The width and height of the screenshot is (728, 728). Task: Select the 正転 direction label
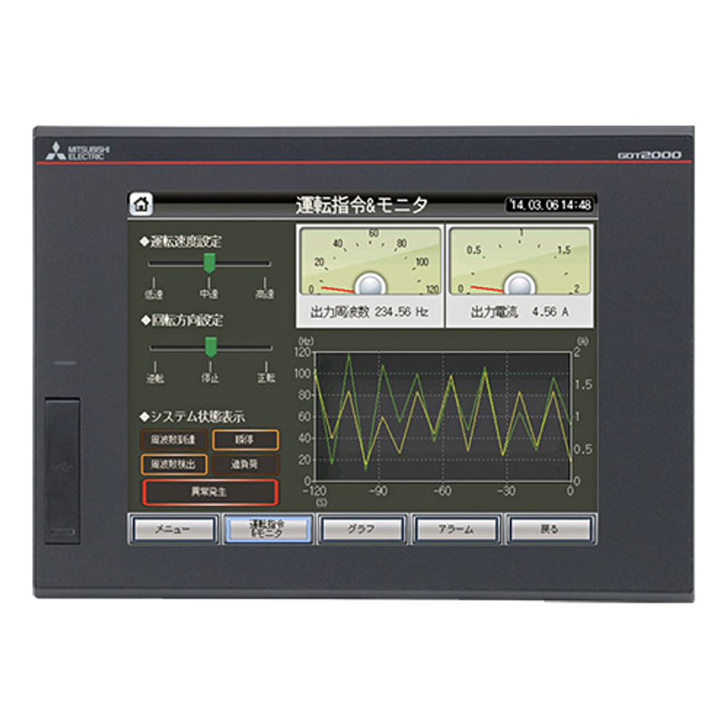pos(266,379)
